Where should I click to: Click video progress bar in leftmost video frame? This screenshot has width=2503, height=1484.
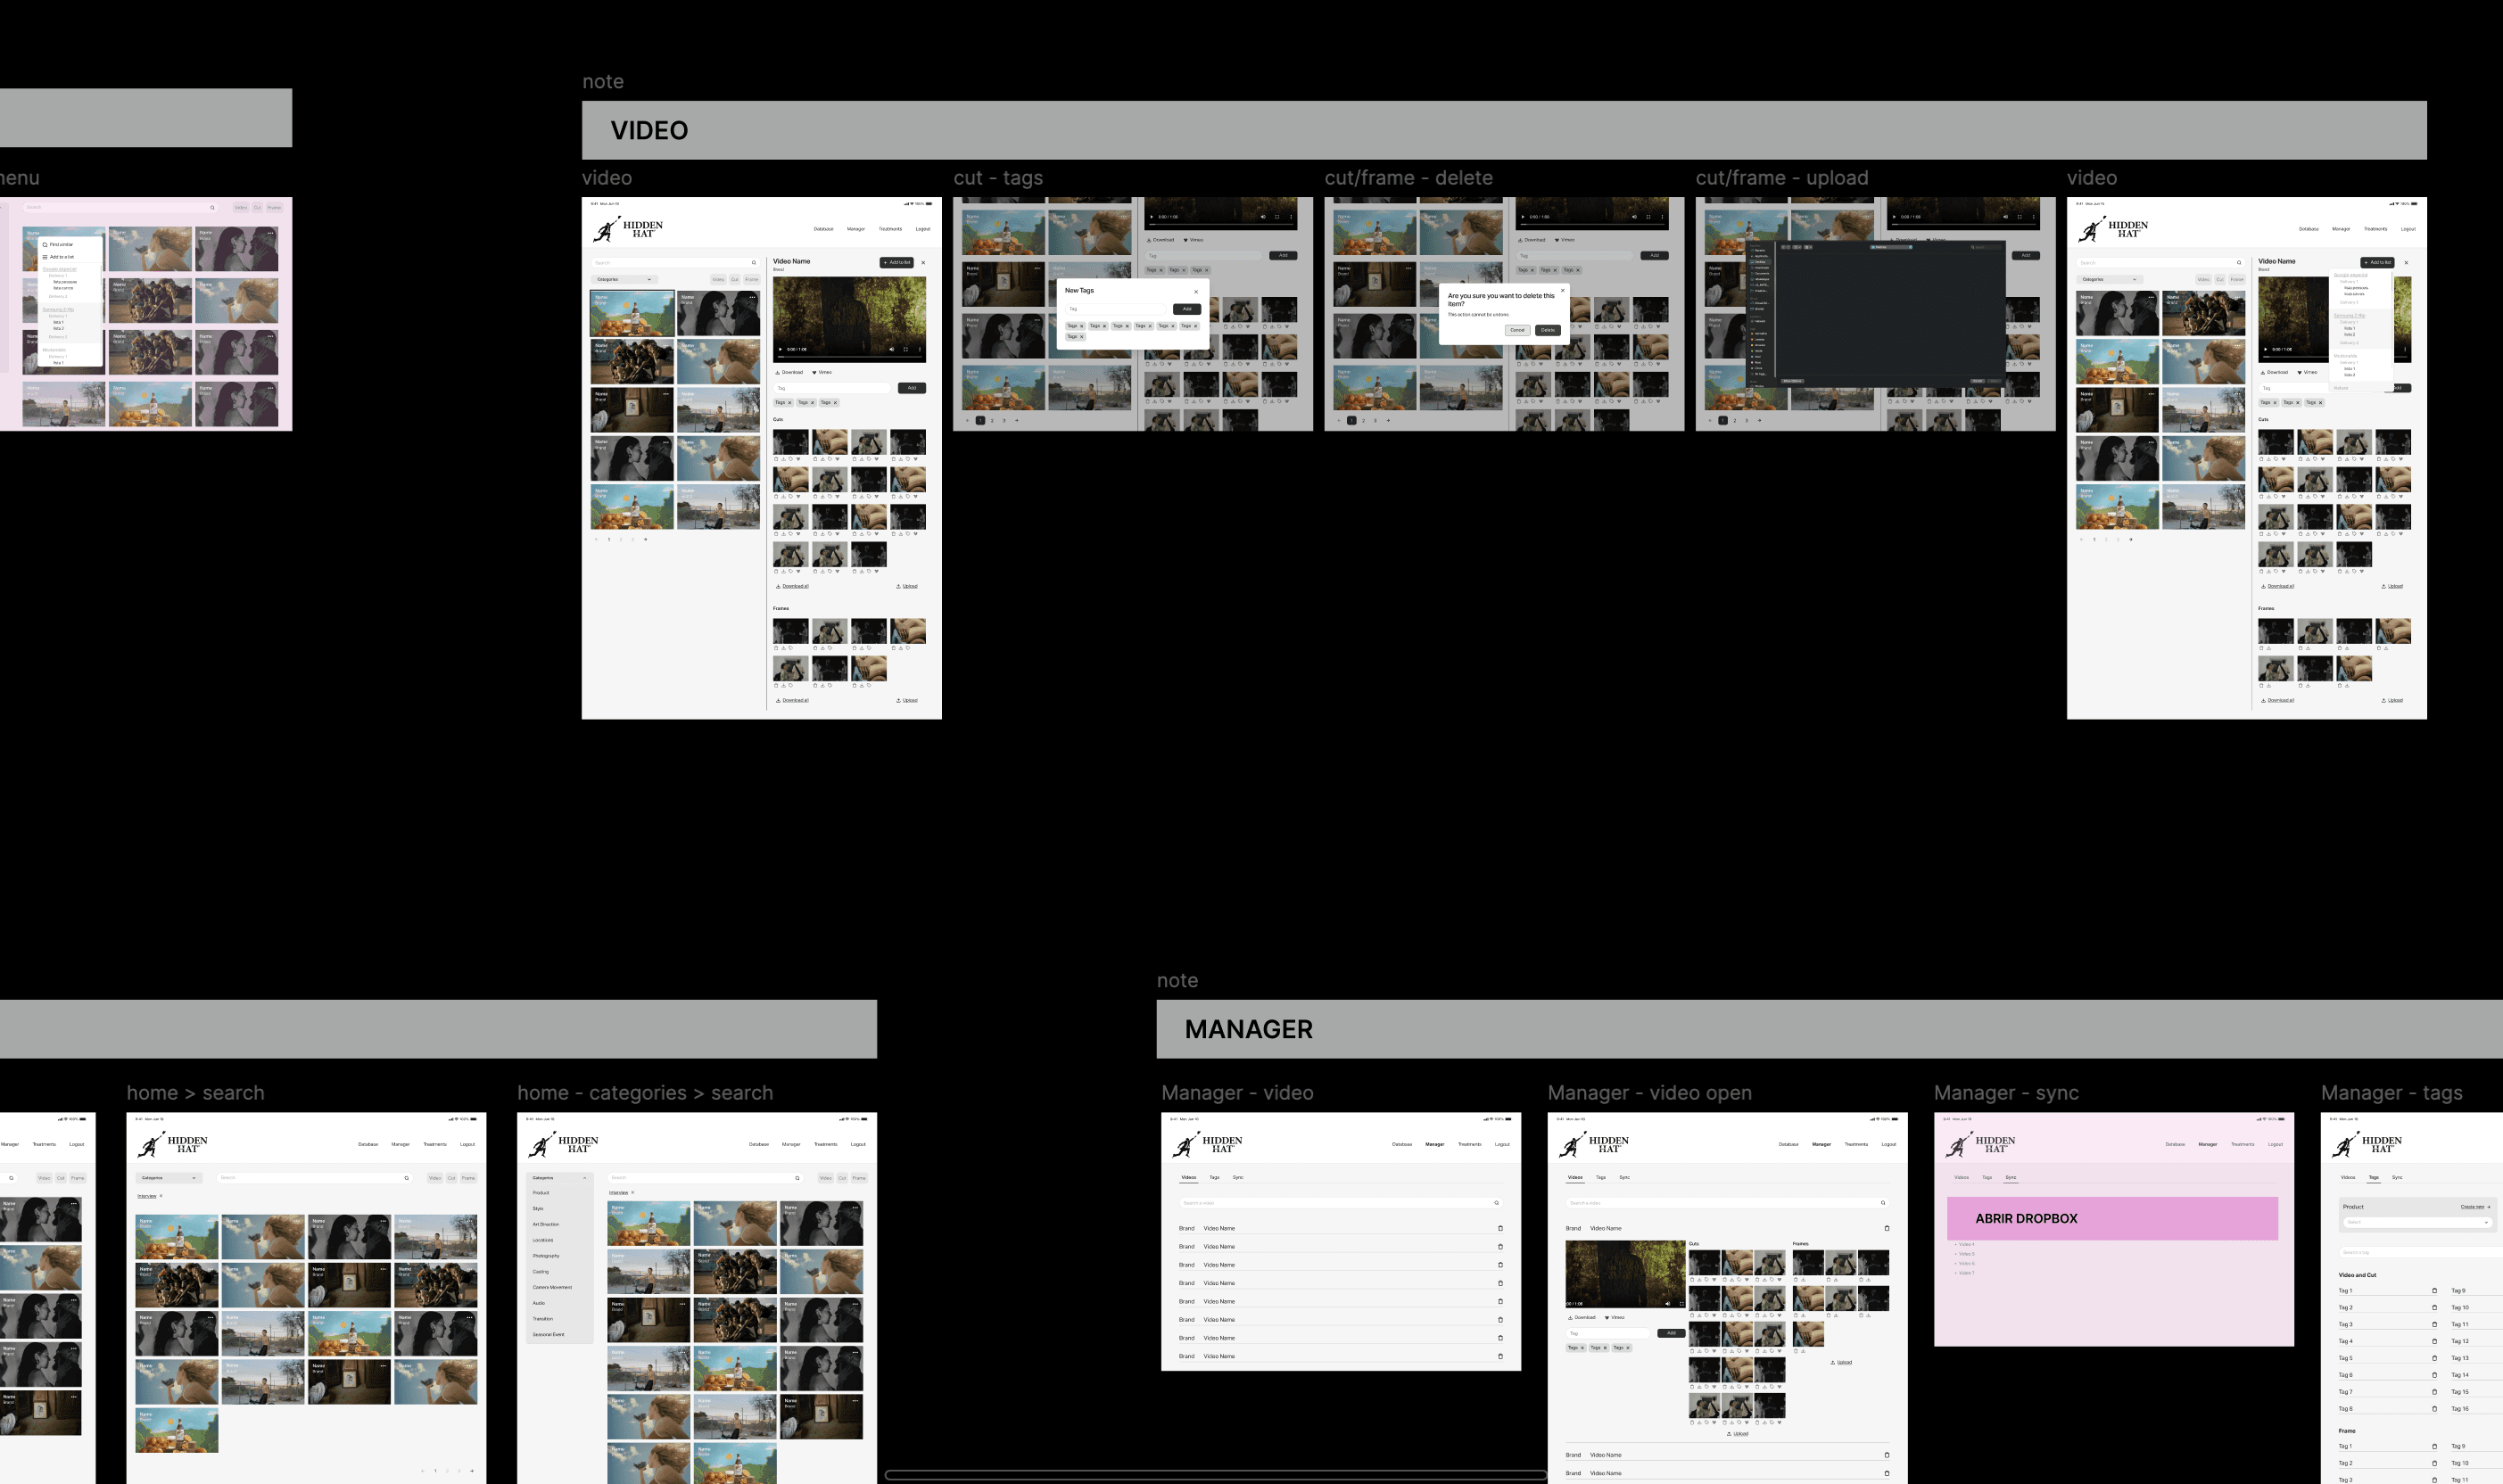pos(848,356)
